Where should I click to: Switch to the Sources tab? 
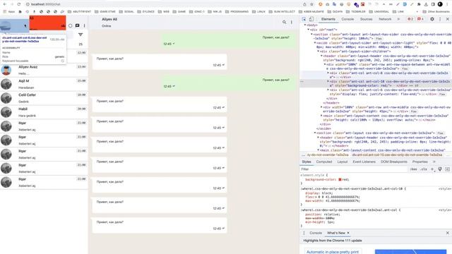[x=366, y=19]
